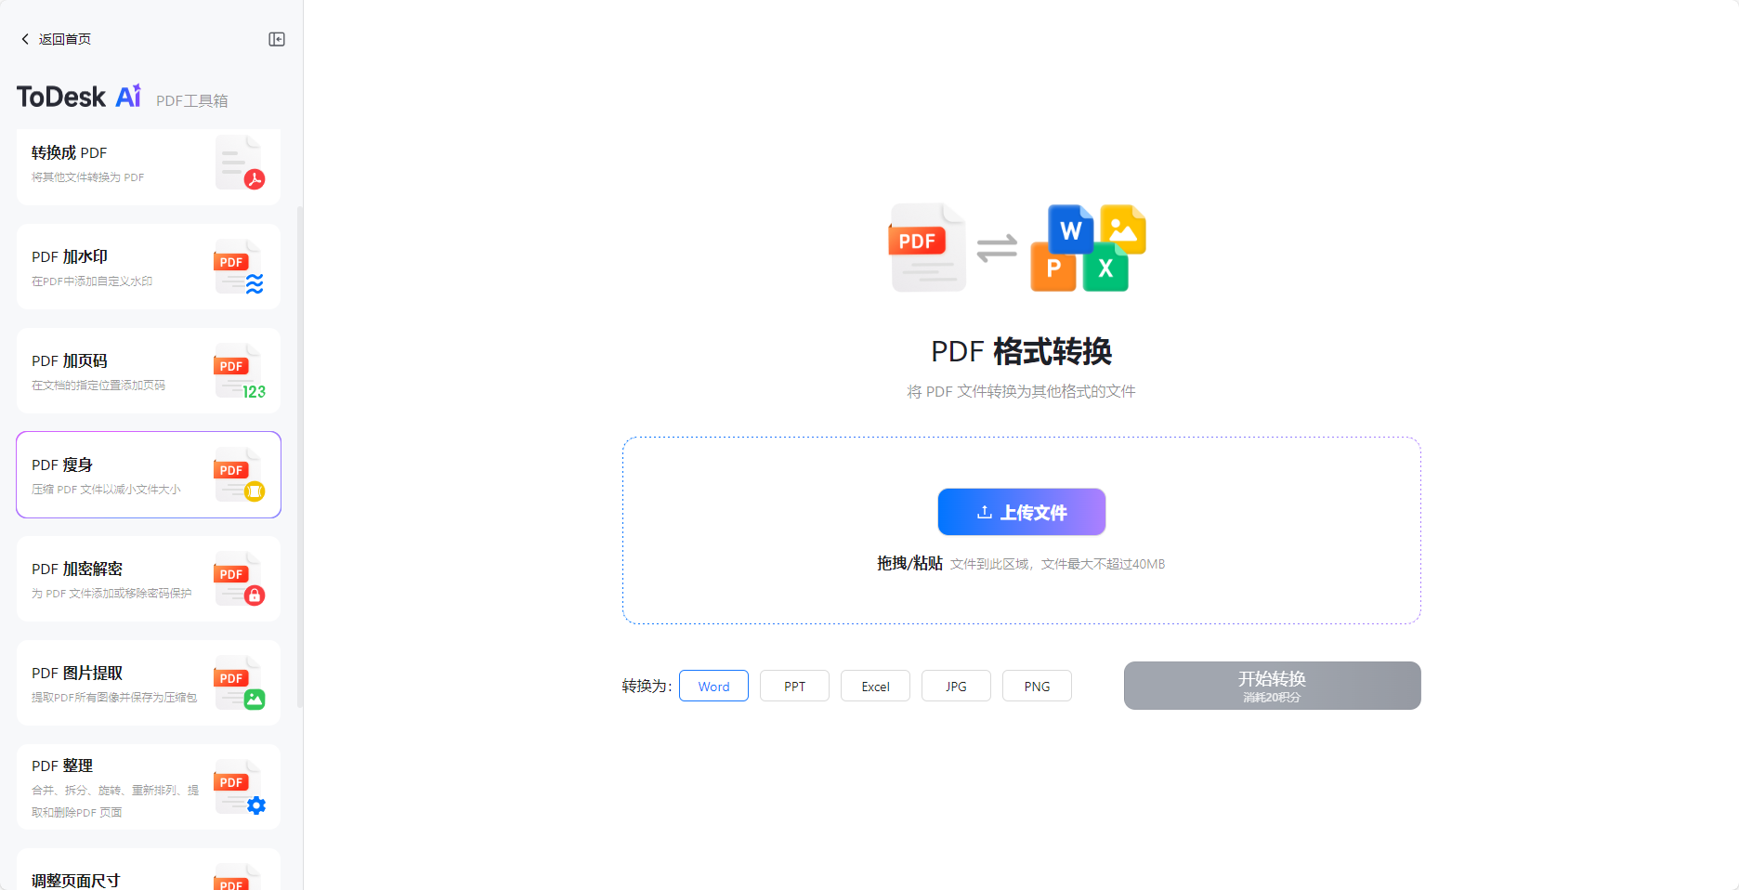The width and height of the screenshot is (1739, 890).
Task: Click the PDF 格式转换 heading
Action: (x=1022, y=351)
